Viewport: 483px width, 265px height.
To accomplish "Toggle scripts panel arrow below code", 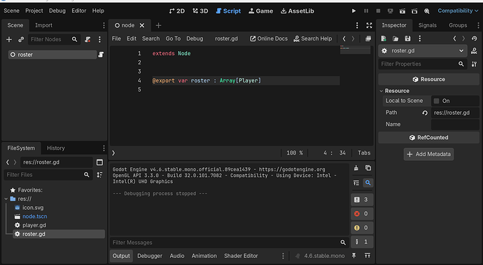I will pos(113,153).
